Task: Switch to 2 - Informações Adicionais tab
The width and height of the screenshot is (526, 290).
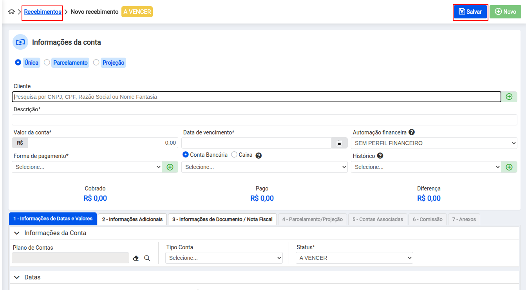Action: pyautogui.click(x=132, y=219)
